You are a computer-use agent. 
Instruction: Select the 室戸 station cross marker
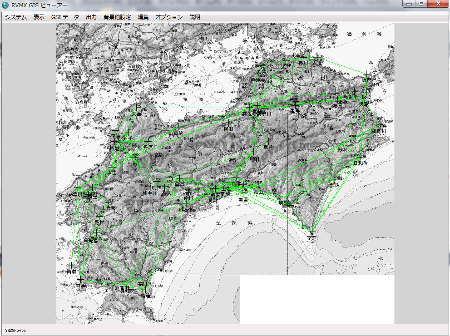pyautogui.click(x=312, y=232)
